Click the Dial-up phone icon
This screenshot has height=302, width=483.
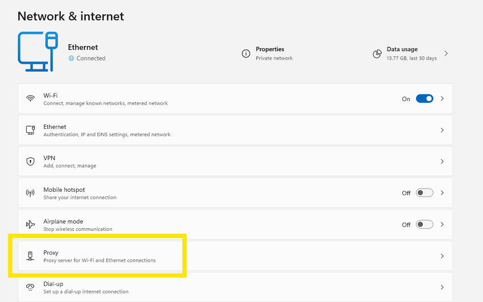(30, 287)
